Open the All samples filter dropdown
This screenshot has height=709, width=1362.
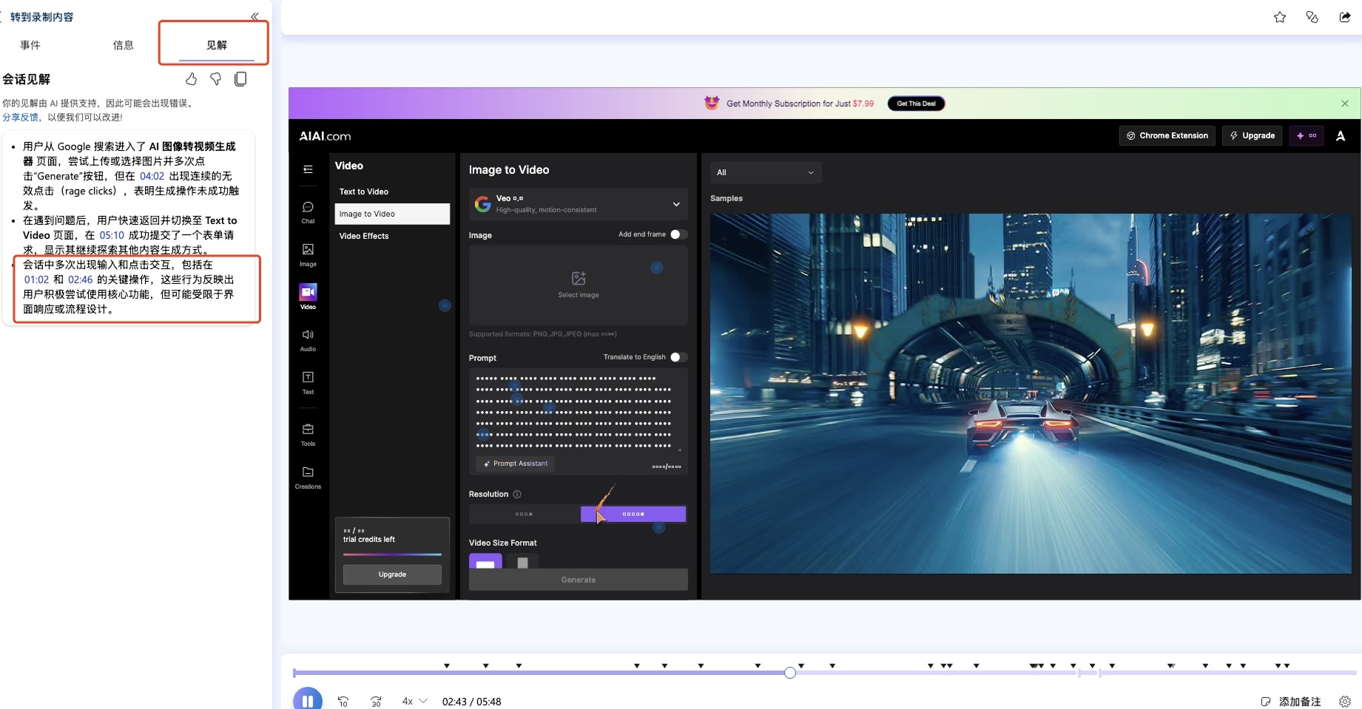pos(766,172)
